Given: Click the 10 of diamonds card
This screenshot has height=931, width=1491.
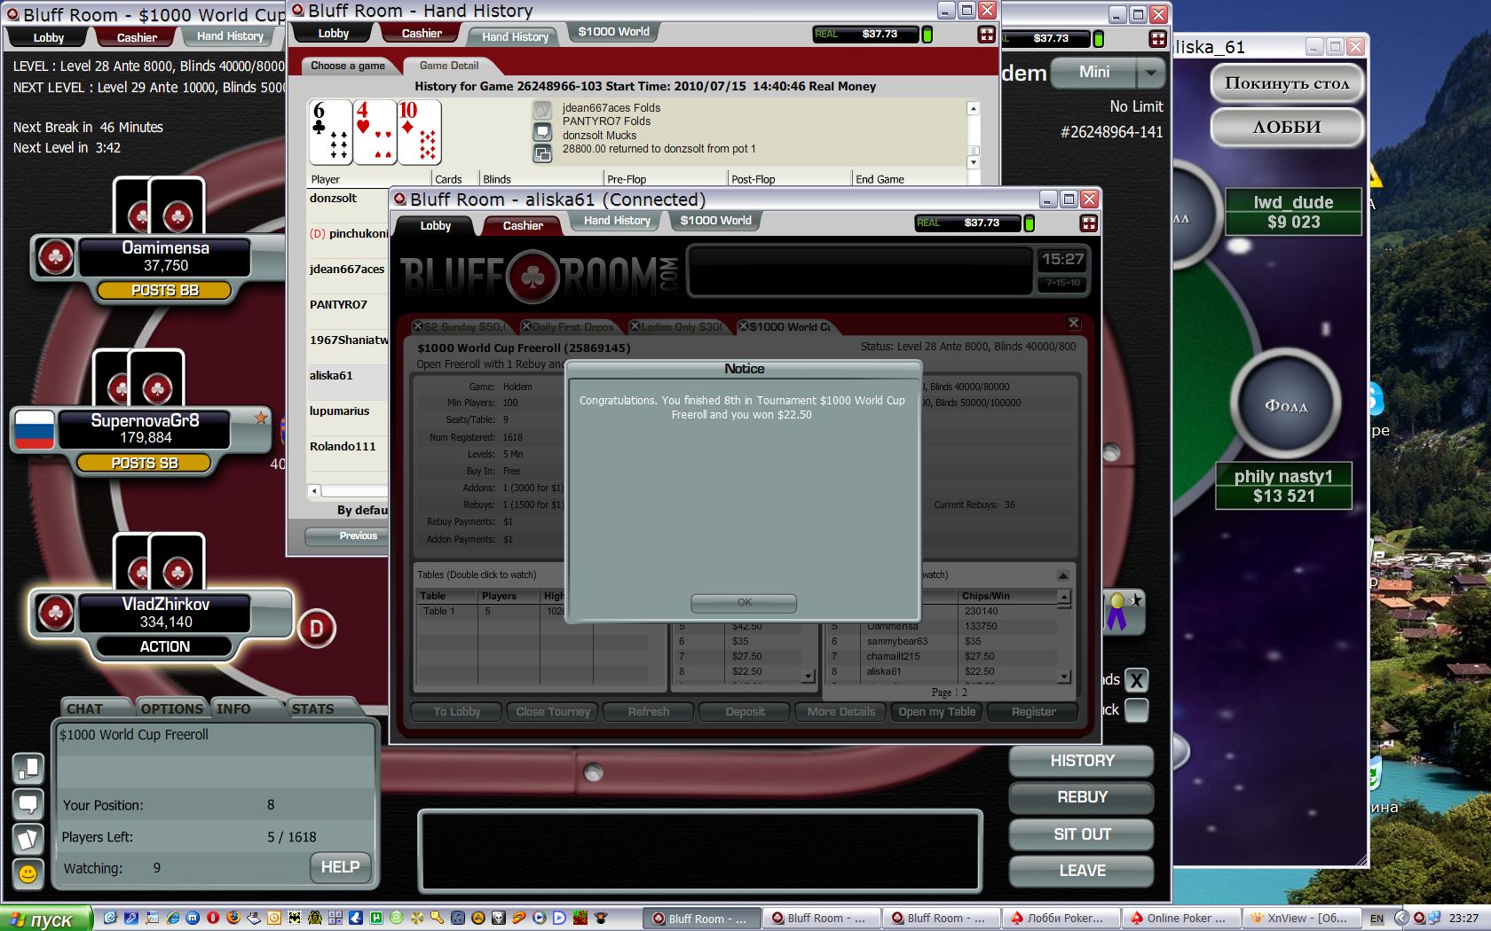Looking at the screenshot, I should tap(419, 132).
